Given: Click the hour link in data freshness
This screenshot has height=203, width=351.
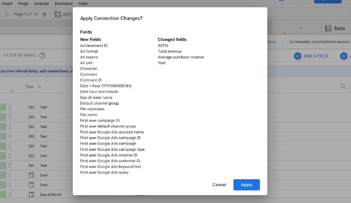Looking at the screenshot, I should click(272, 42).
